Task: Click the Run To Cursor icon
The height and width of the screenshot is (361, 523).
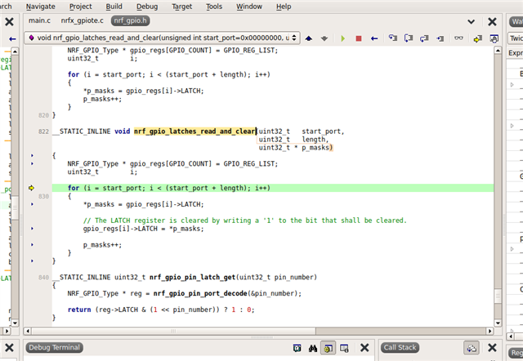Action: pyautogui.click(x=440, y=38)
